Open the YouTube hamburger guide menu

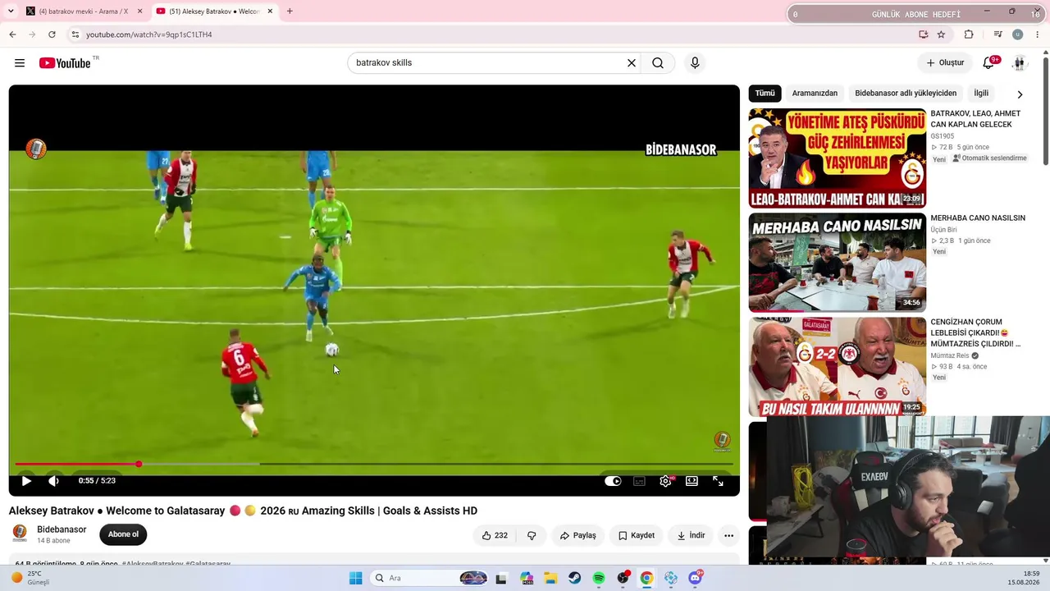point(20,63)
